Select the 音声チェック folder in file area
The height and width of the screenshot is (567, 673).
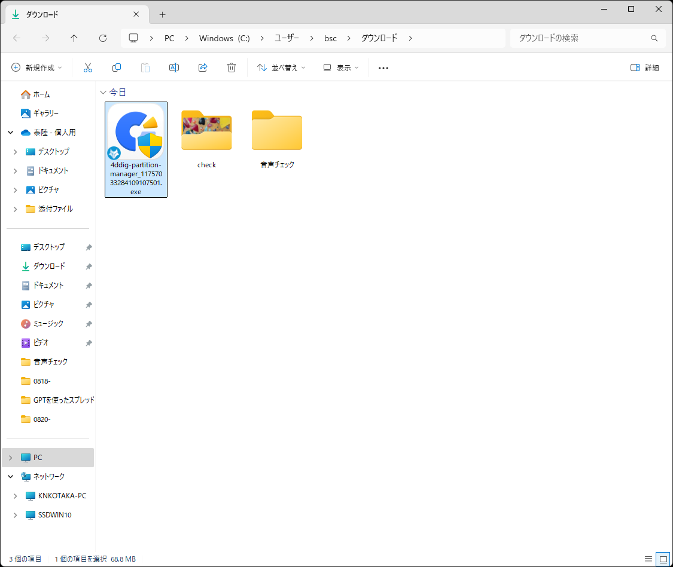[x=277, y=139]
